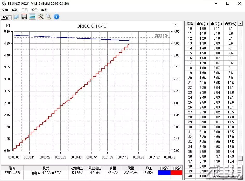
Task: Click voltage value 5.11 in row 10
Action: 216,28
